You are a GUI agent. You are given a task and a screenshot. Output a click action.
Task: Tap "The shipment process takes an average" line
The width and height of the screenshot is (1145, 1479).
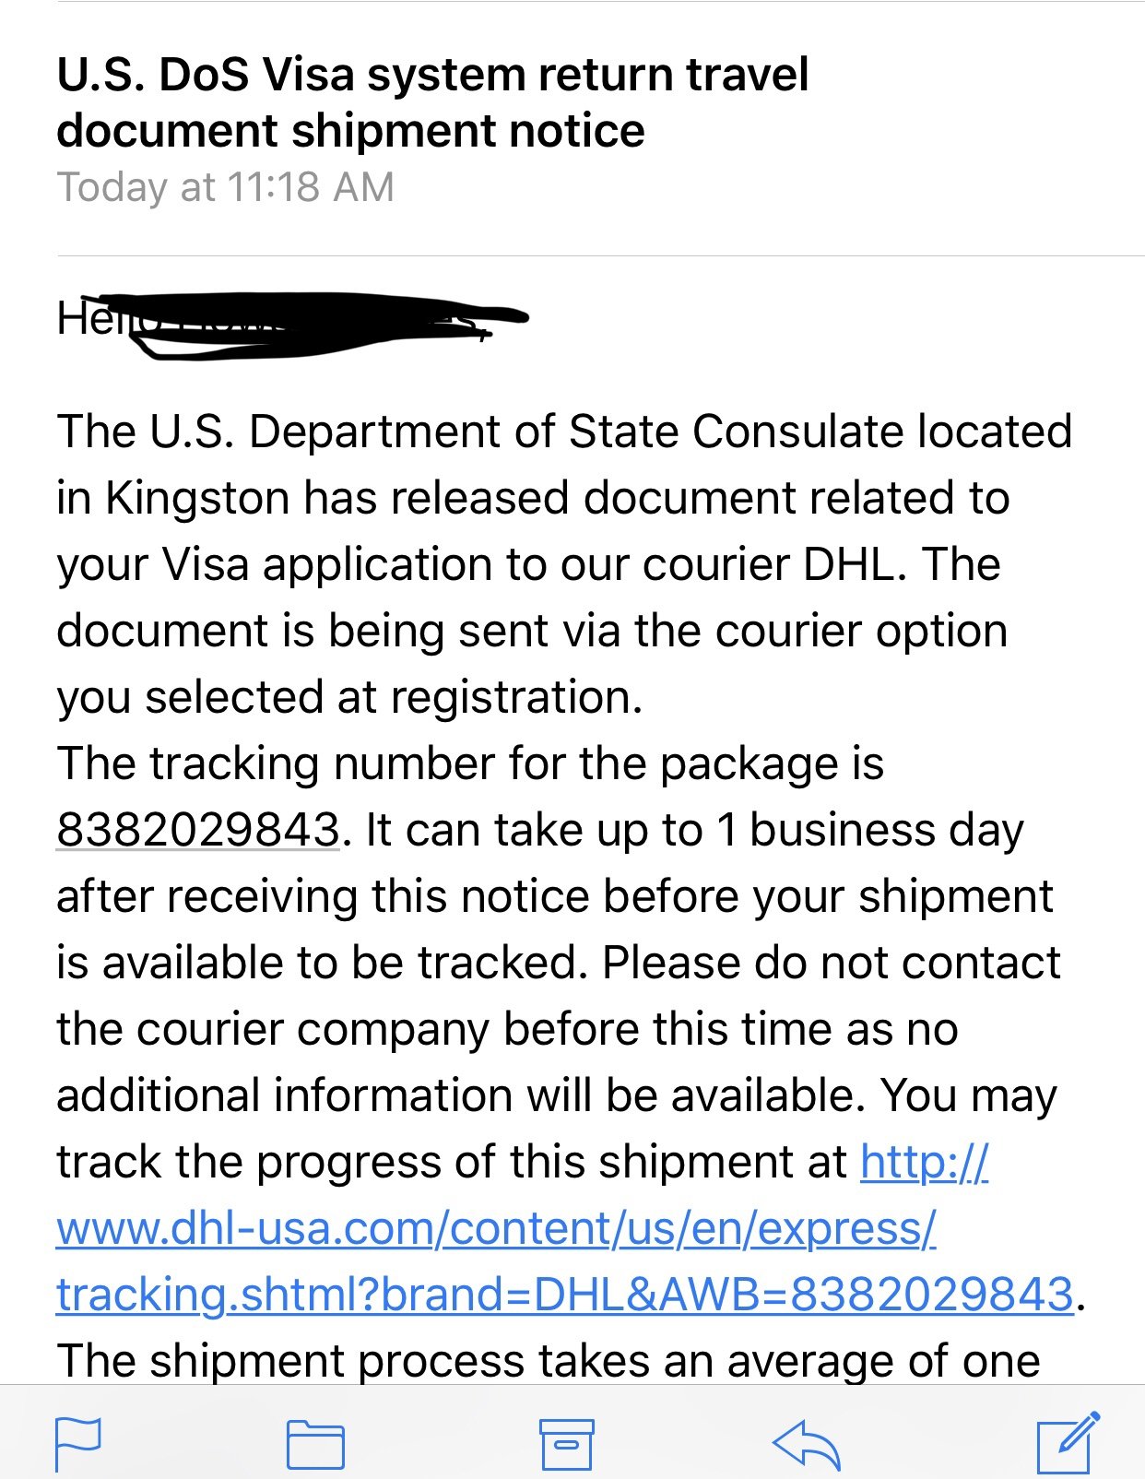pyautogui.click(x=548, y=1360)
